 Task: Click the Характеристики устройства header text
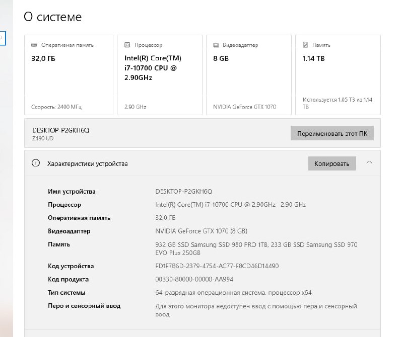click(x=87, y=164)
